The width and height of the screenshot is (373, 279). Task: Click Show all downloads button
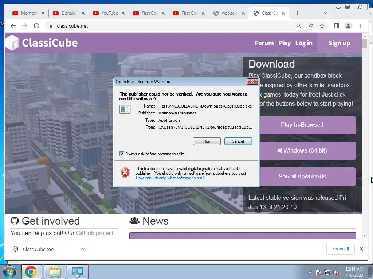point(341,249)
